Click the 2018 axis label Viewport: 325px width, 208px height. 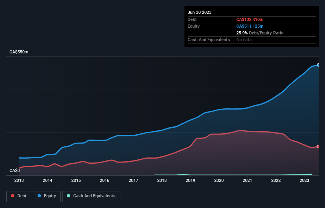[x=162, y=180]
